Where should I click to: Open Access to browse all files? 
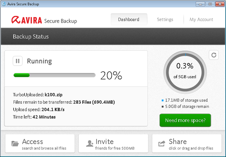(x=40, y=143)
